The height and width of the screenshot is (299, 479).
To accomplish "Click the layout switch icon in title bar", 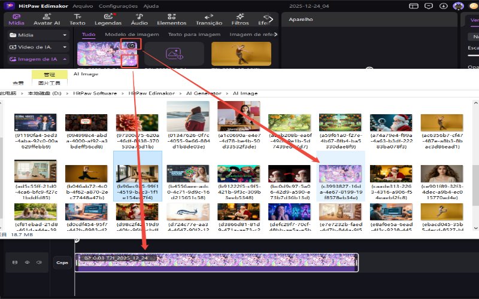I will (x=414, y=6).
